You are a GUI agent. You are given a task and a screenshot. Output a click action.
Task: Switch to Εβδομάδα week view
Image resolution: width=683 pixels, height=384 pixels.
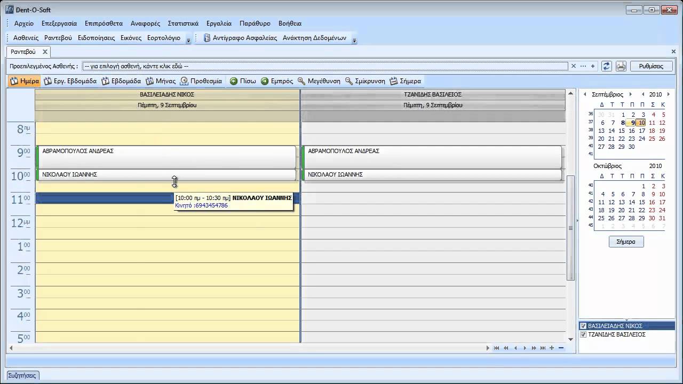tap(121, 81)
